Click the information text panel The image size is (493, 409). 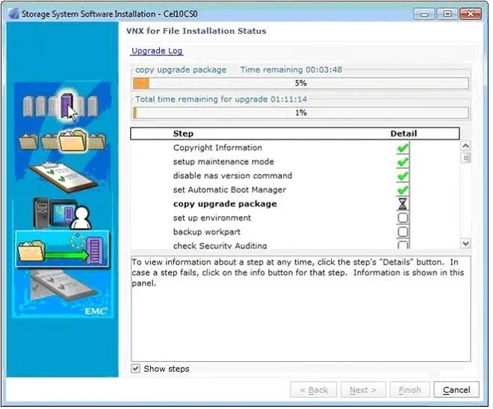point(301,309)
